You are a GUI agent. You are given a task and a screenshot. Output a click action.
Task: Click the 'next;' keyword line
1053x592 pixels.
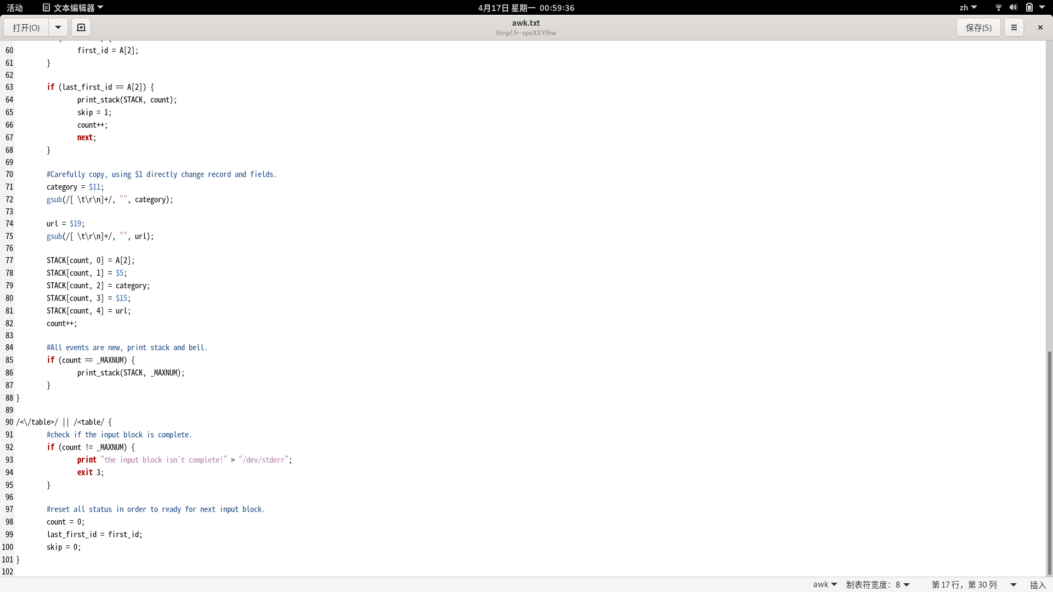point(87,138)
